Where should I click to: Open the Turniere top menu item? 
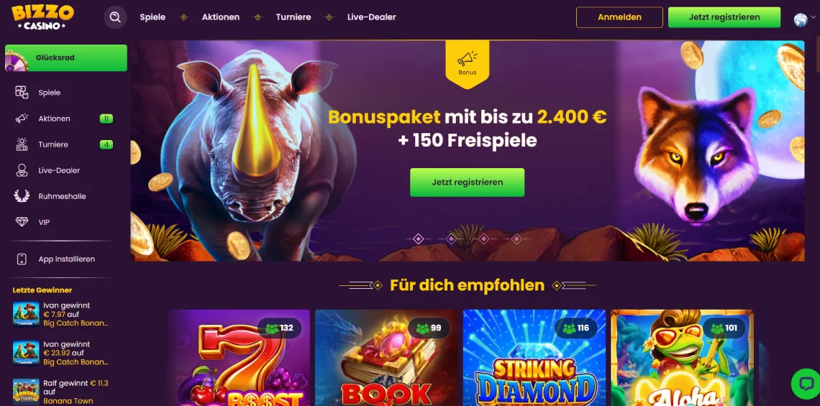tap(293, 17)
